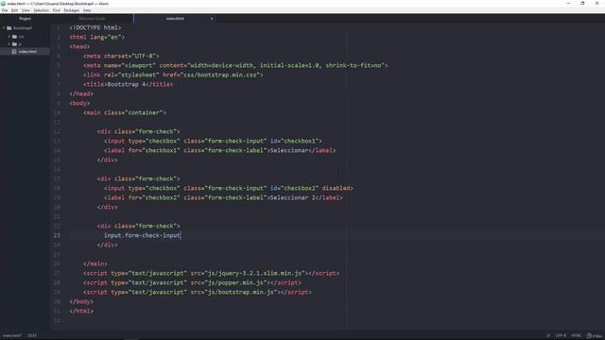Click the jquery-3.2.1.slim.min.js script line
The width and height of the screenshot is (605, 340).
(x=212, y=273)
